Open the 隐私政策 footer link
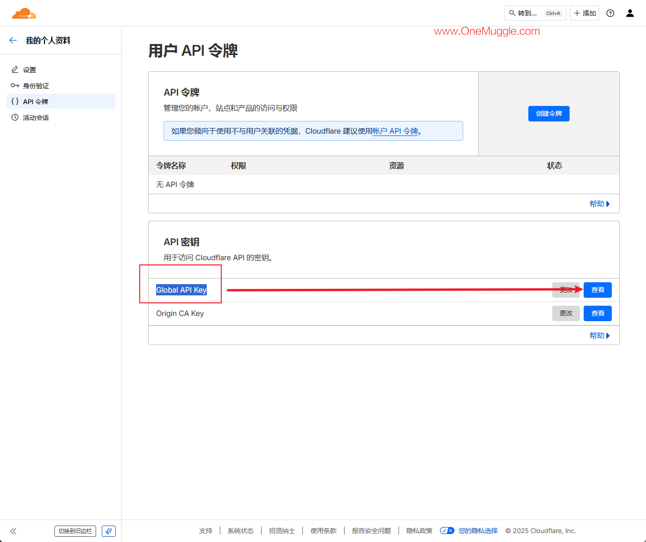646x542 pixels. click(x=420, y=531)
